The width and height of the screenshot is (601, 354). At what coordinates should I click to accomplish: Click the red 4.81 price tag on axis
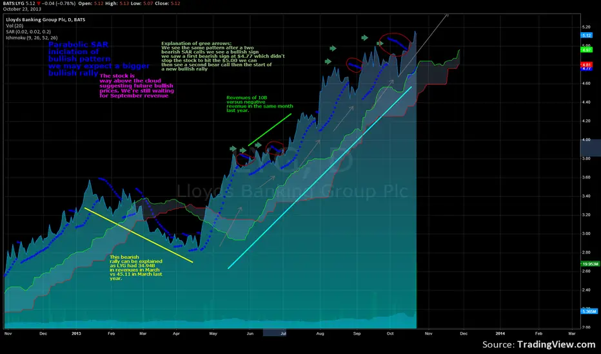point(587,64)
